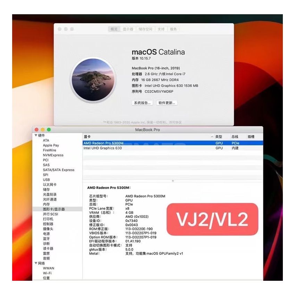Click serial number C02CM5VYMD6P
The height and width of the screenshot is (295, 295).
(159, 91)
